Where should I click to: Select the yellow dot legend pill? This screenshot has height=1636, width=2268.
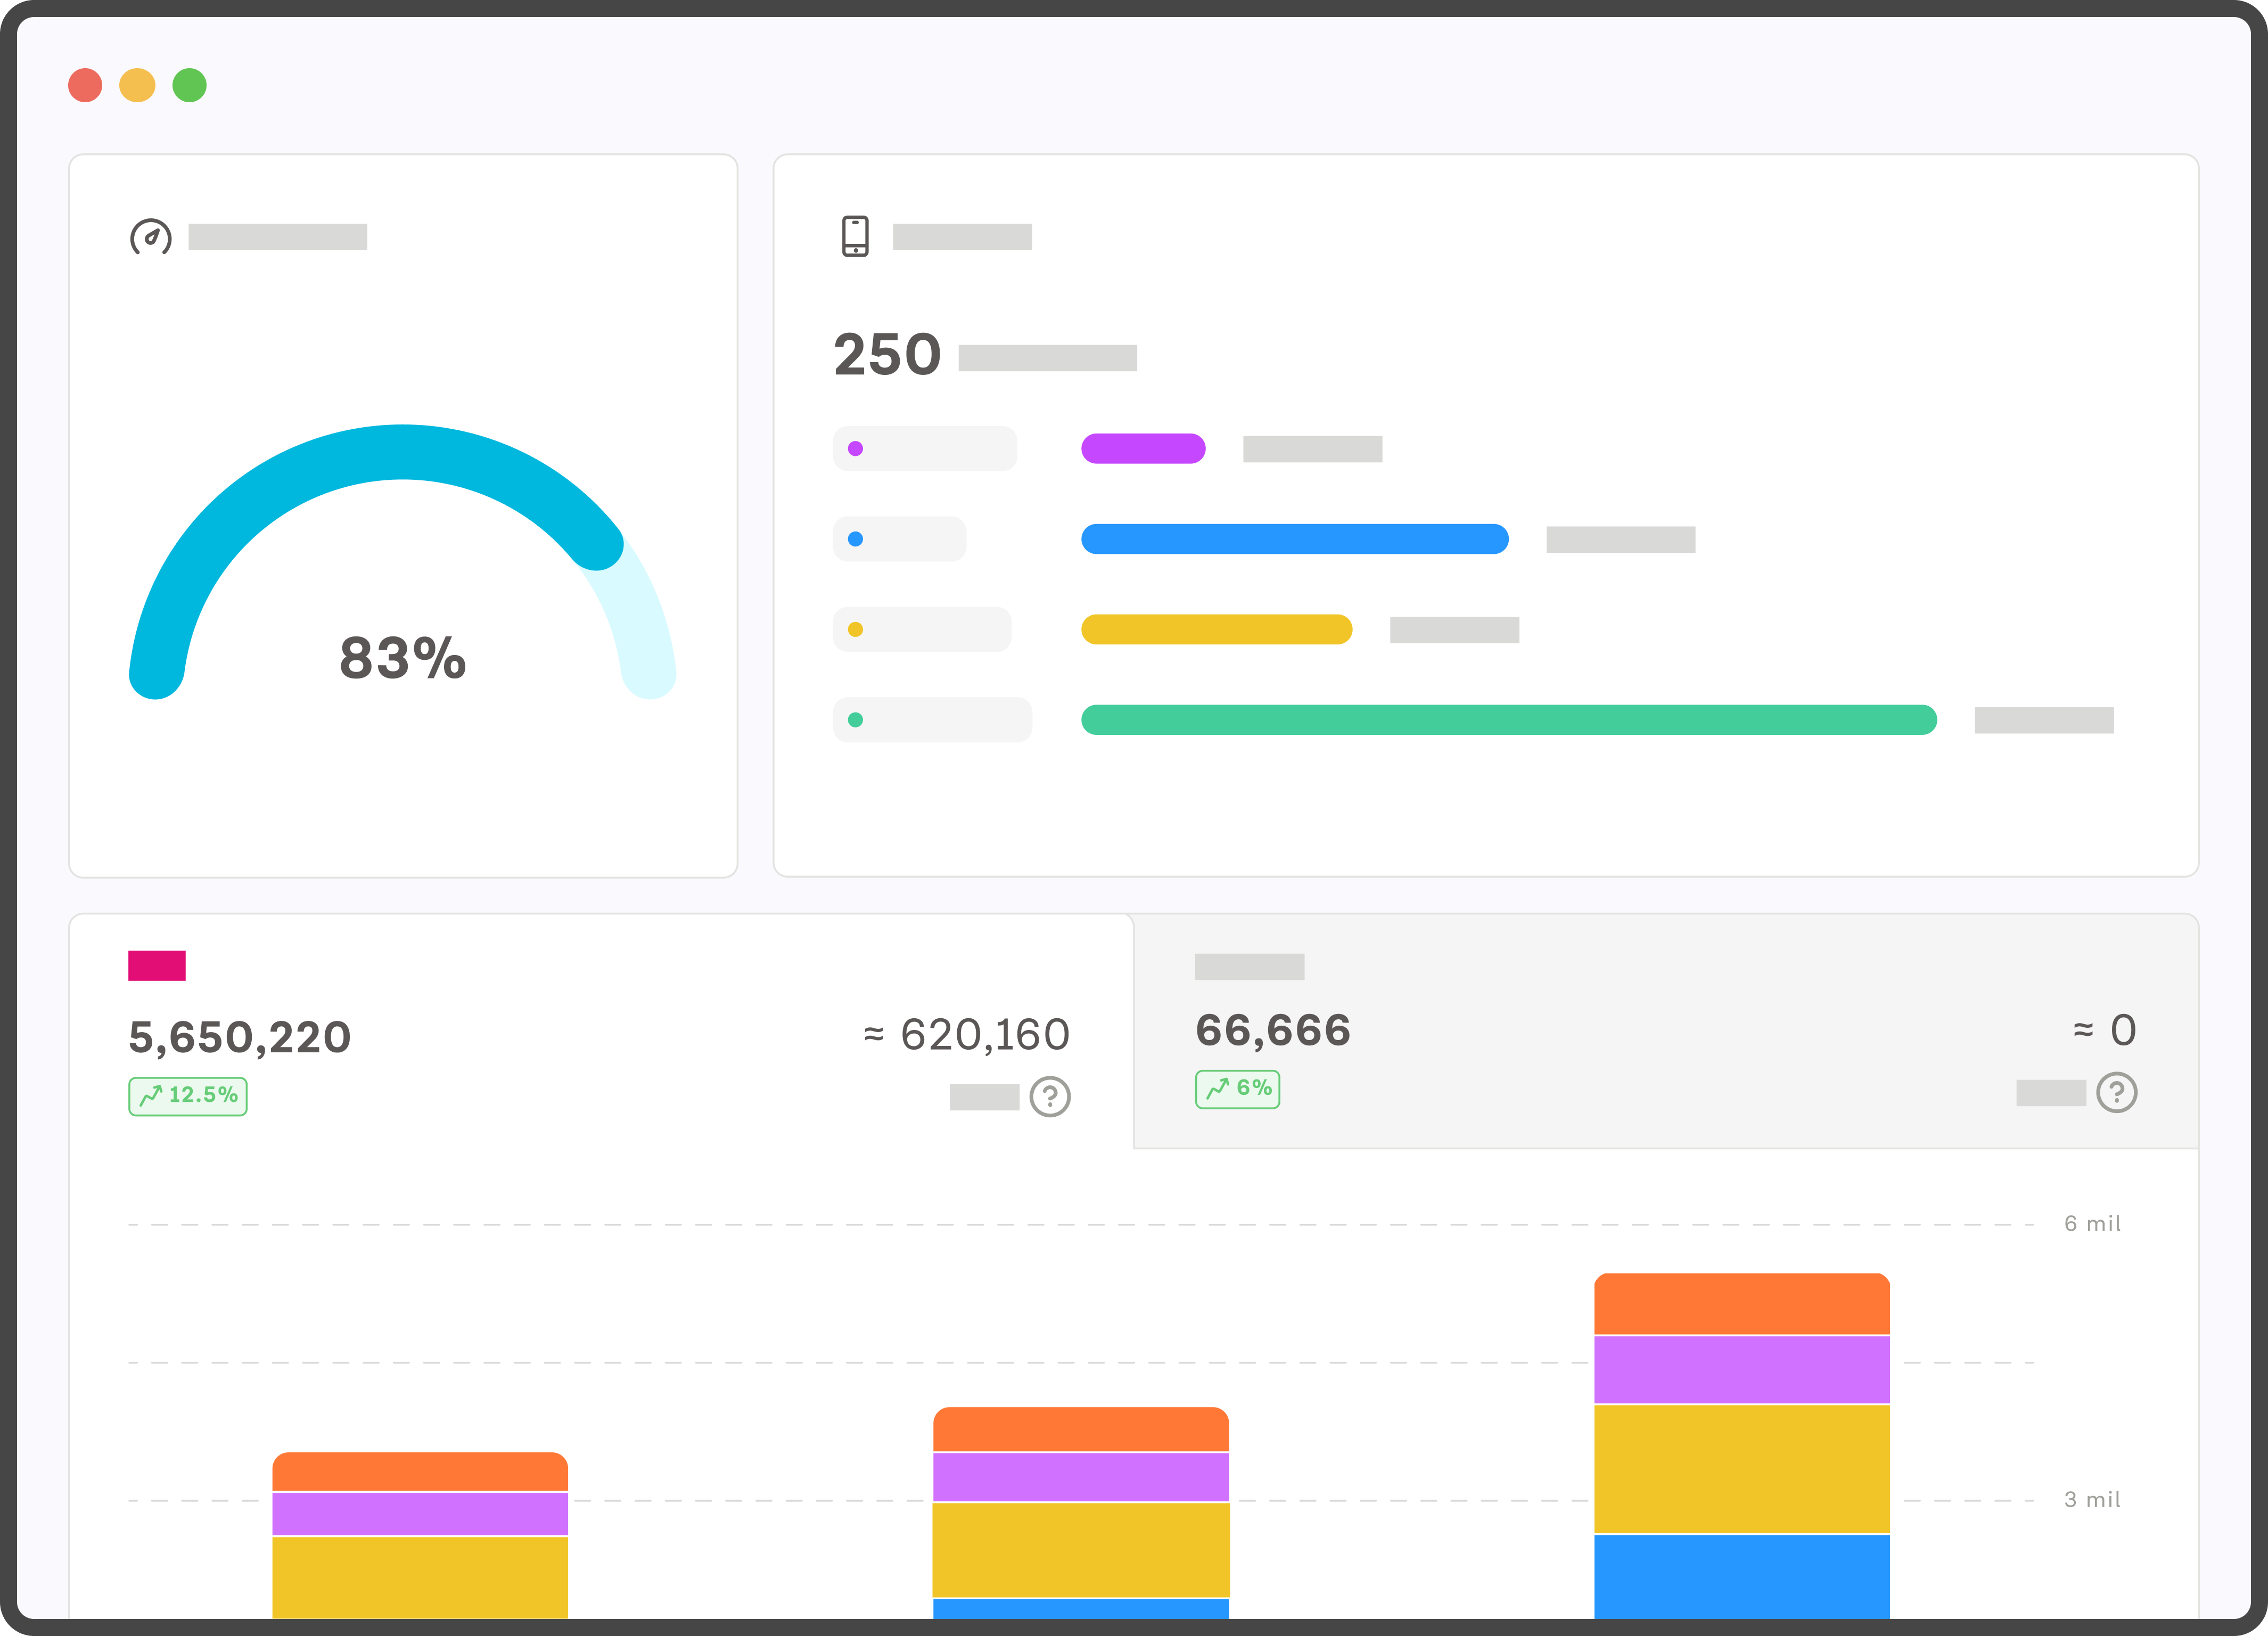[921, 629]
